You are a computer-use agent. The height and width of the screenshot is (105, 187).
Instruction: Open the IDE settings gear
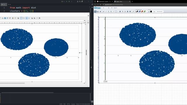(x=82, y=1)
